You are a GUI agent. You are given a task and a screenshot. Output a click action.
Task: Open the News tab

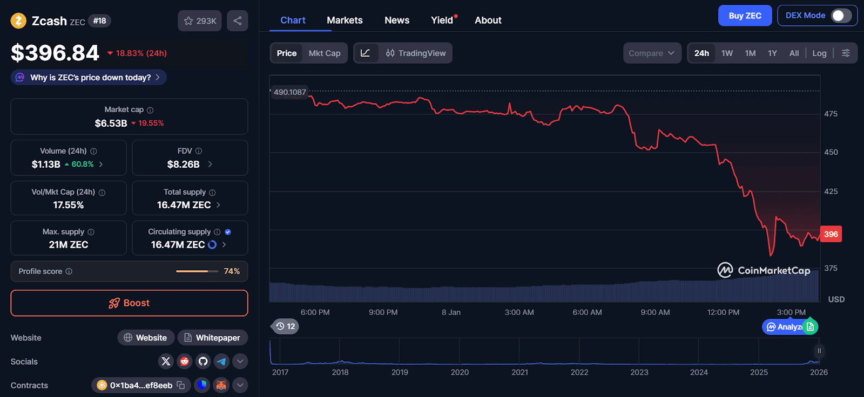tap(397, 20)
